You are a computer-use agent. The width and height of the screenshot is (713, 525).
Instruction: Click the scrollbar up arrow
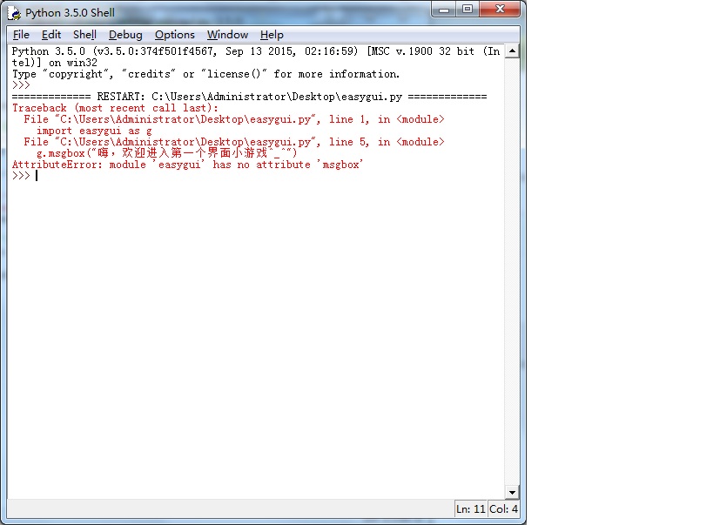click(512, 51)
